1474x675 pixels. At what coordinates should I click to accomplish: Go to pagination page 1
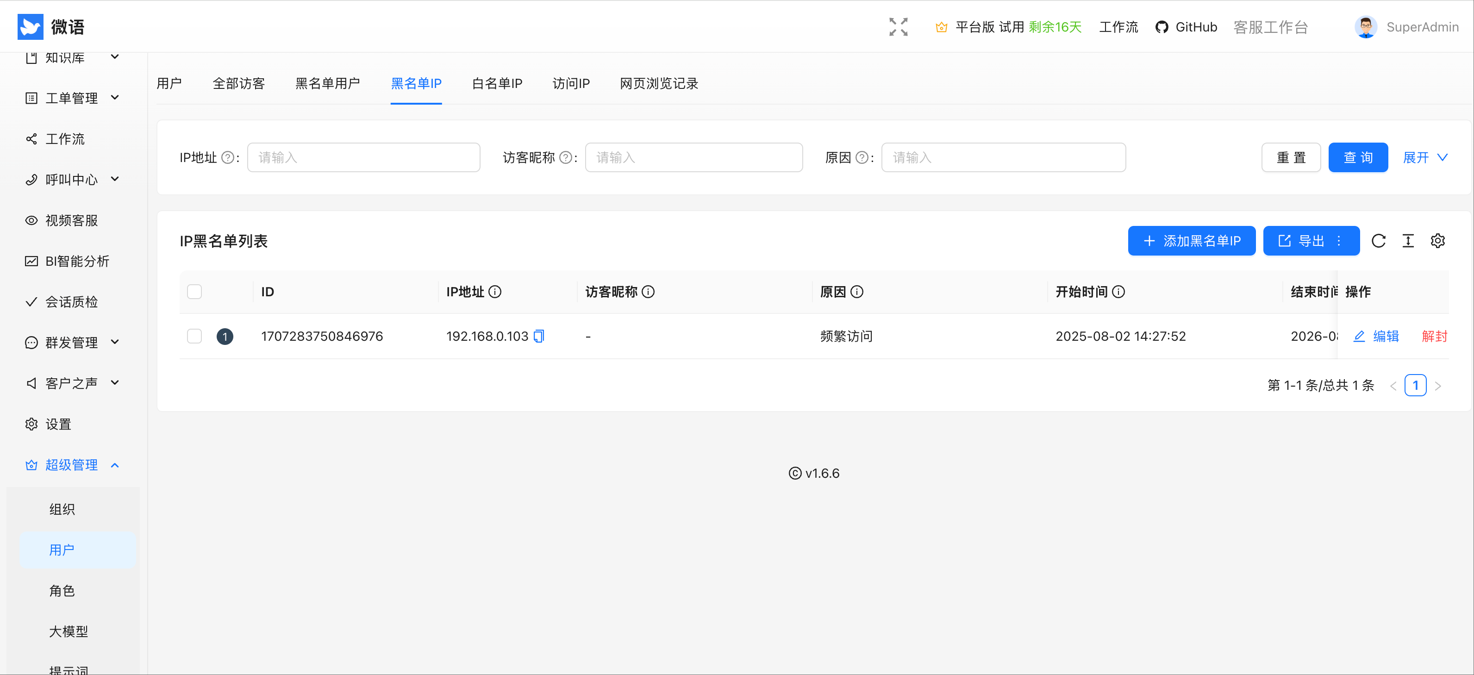[x=1415, y=386]
